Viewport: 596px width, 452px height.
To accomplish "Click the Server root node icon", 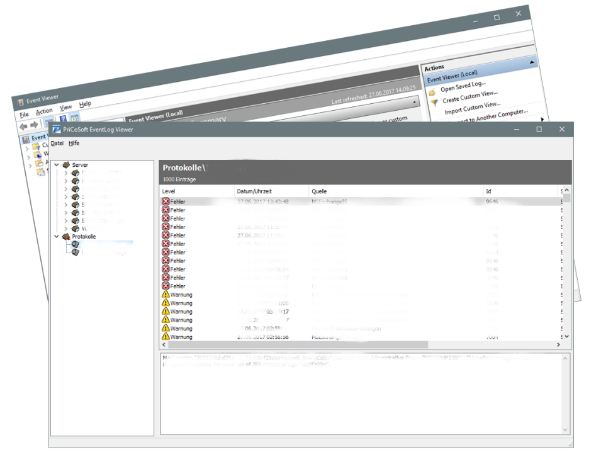I will point(66,165).
